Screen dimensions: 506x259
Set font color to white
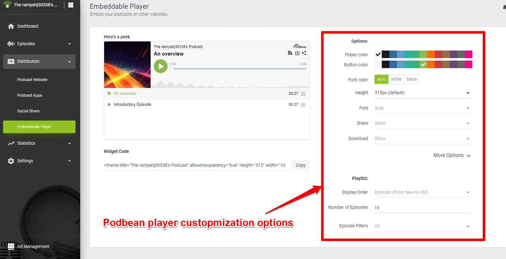(396, 79)
